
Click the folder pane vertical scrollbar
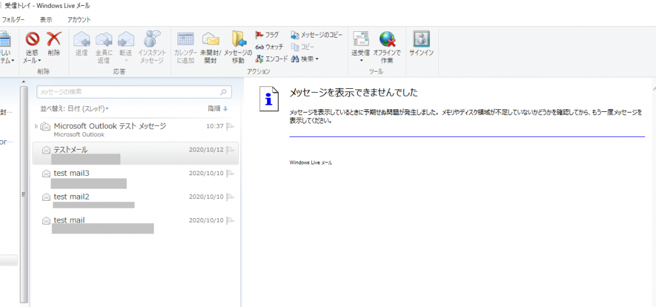[24, 194]
